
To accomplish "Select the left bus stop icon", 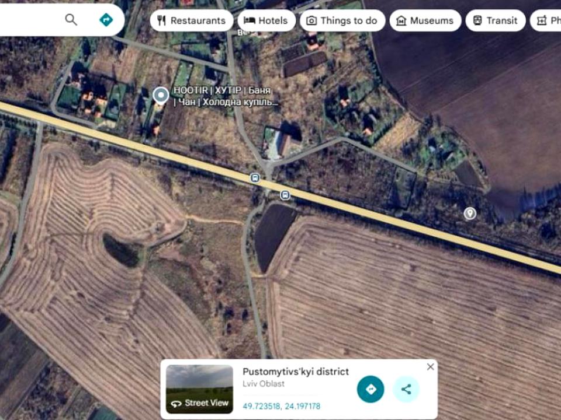I will [255, 178].
